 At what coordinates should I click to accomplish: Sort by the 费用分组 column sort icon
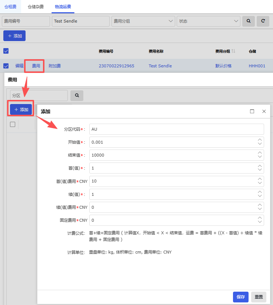[233, 51]
